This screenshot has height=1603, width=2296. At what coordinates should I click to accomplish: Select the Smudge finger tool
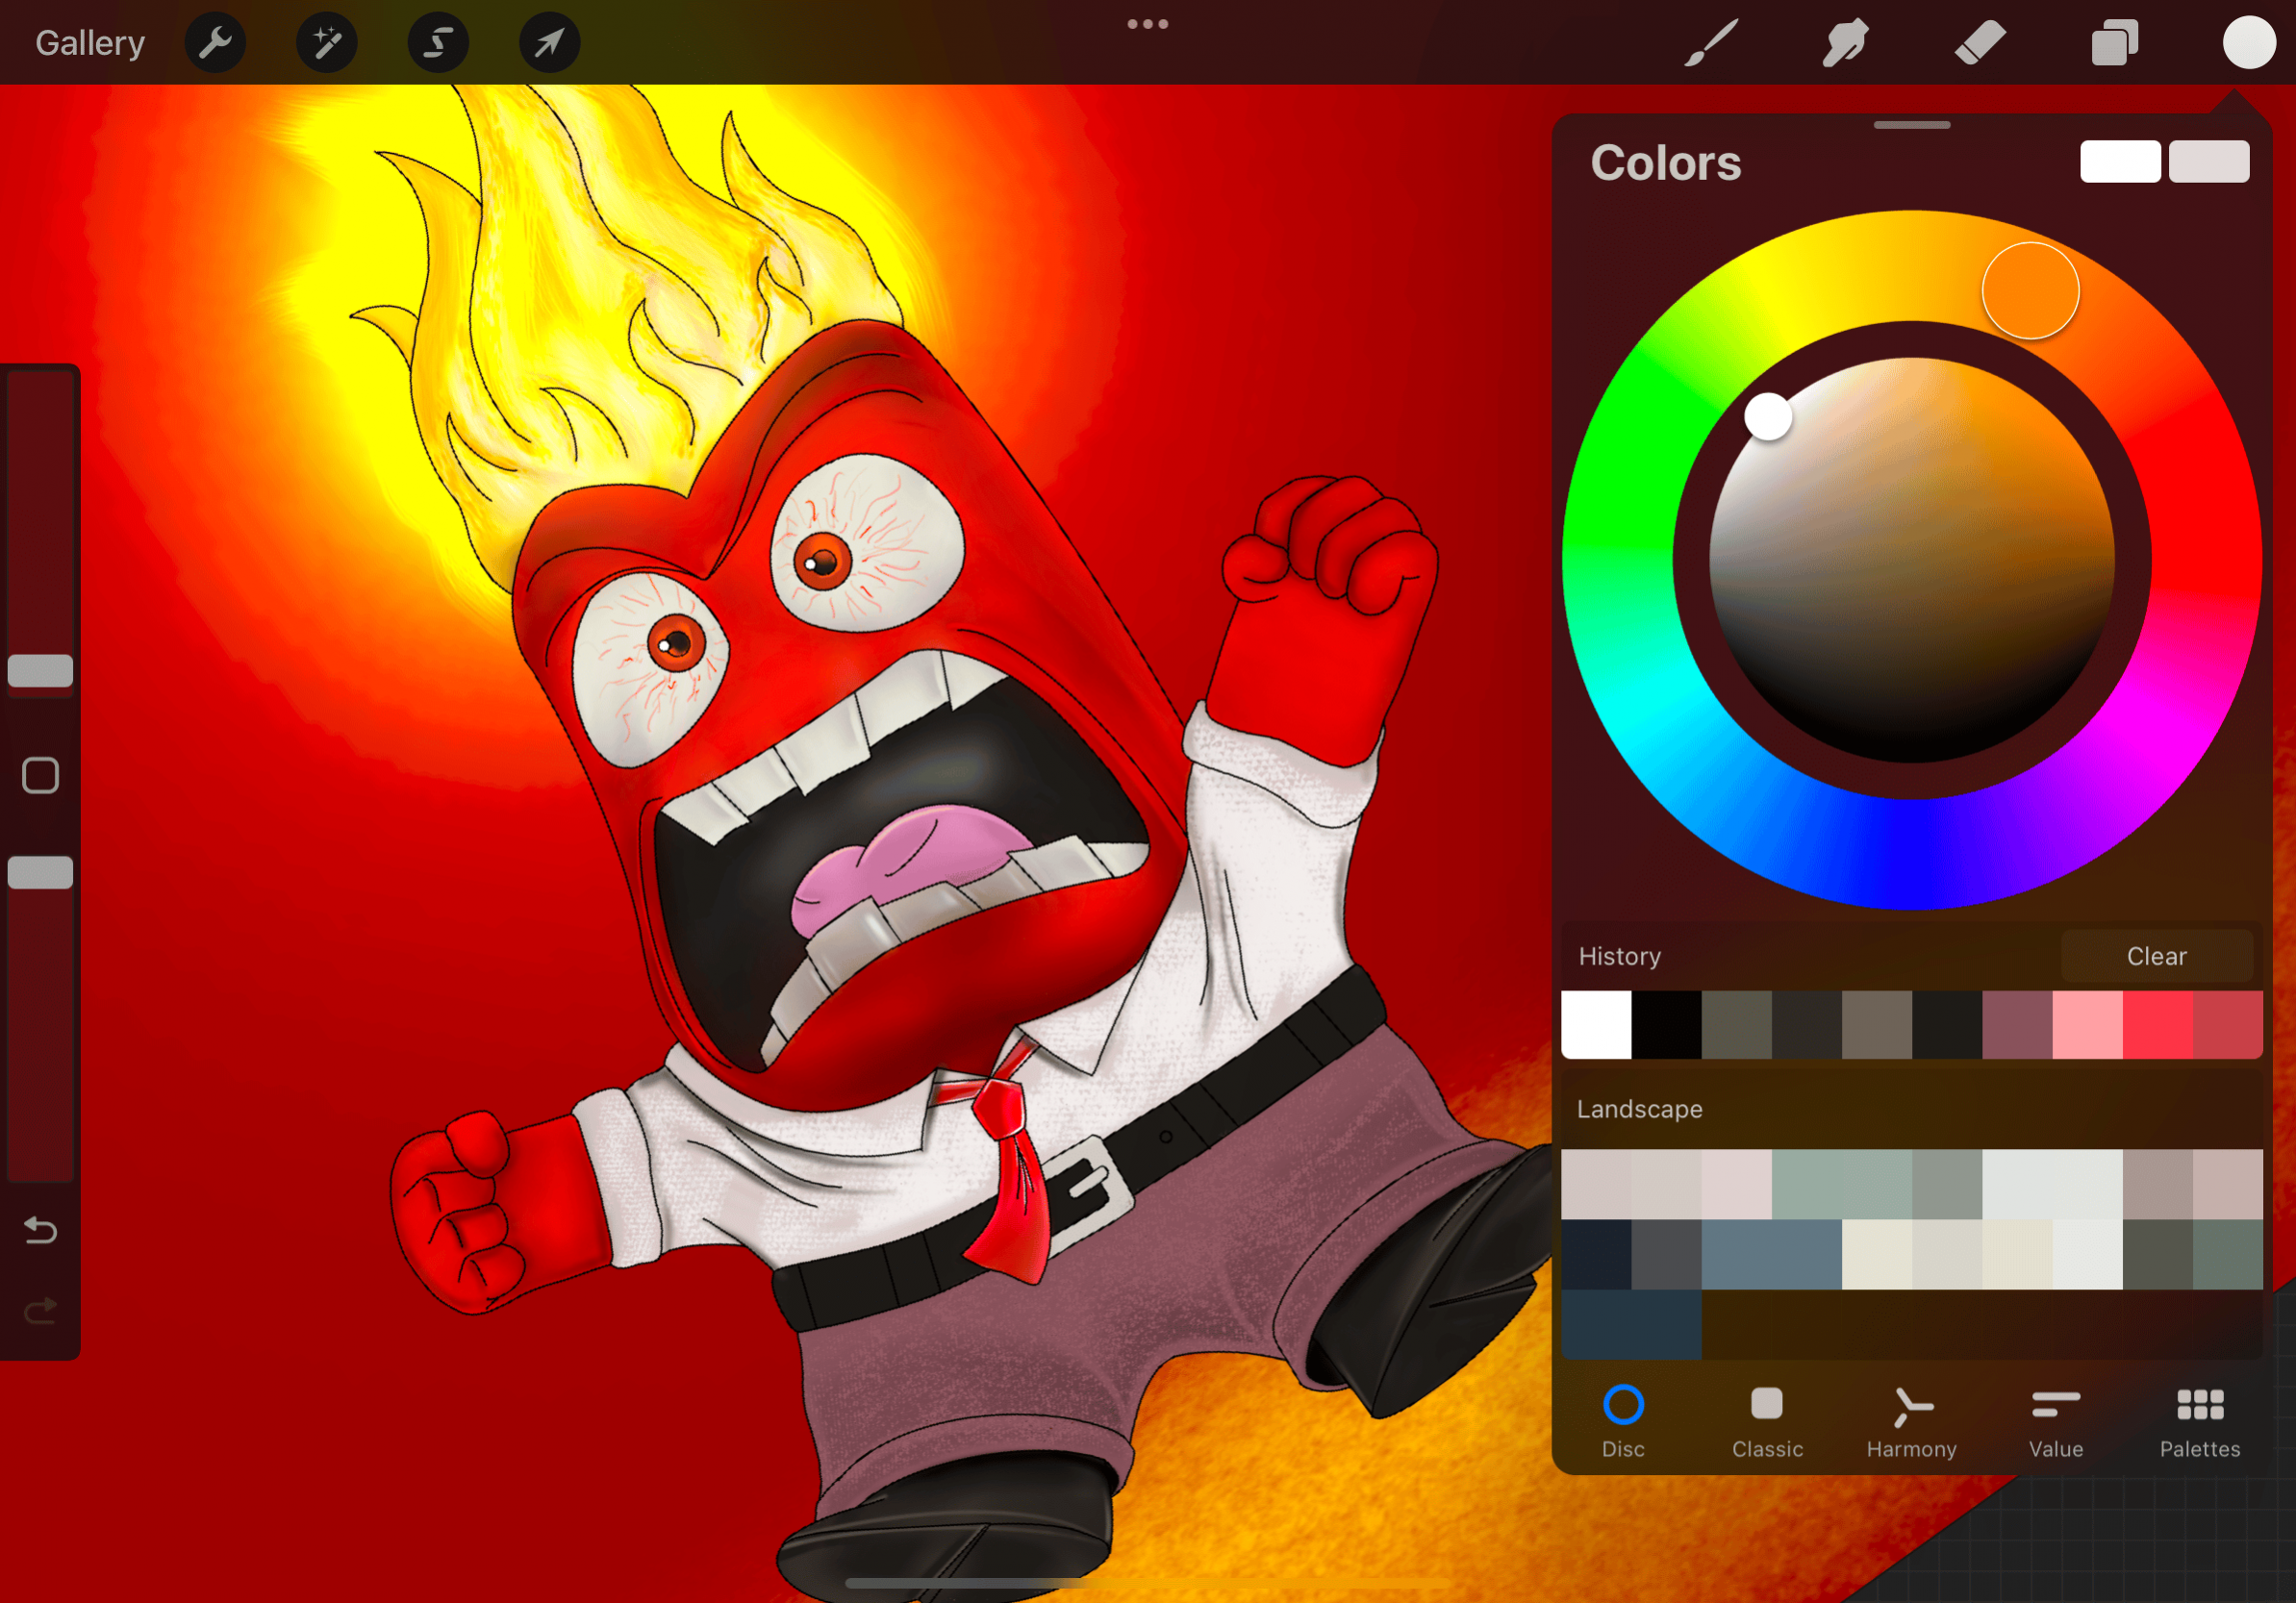click(1845, 43)
